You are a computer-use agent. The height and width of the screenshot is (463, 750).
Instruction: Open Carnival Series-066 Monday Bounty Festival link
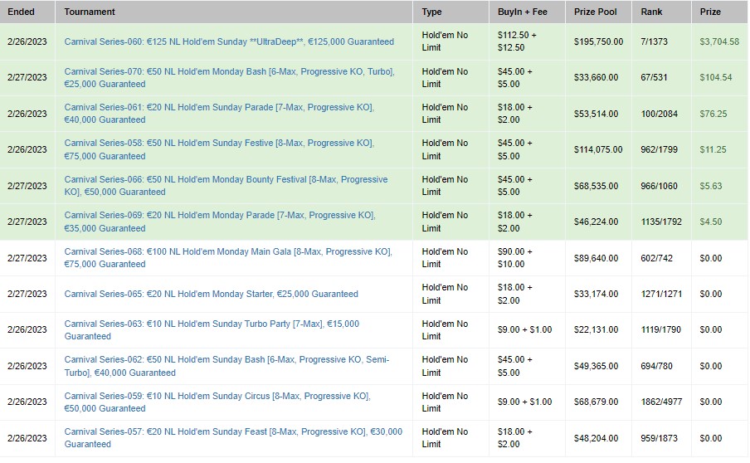pyautogui.click(x=226, y=186)
